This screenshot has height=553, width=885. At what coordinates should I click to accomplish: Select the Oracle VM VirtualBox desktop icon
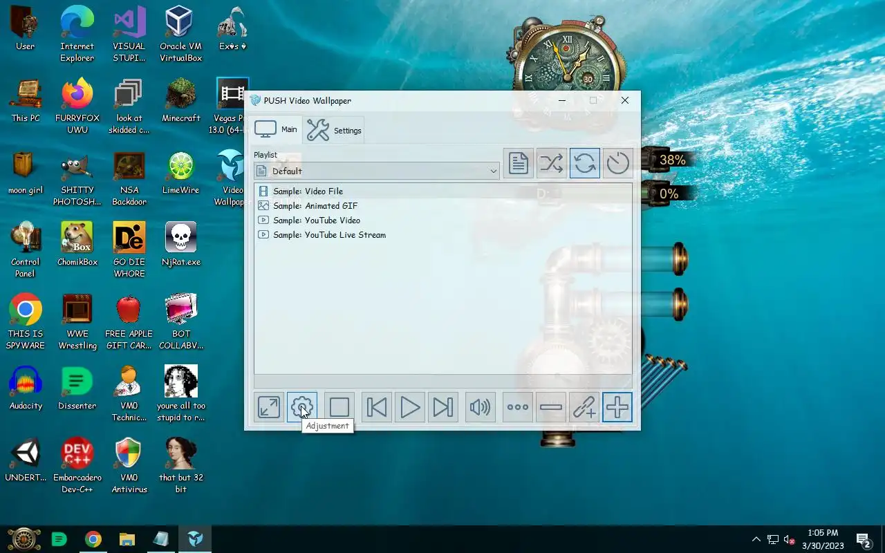[180, 35]
